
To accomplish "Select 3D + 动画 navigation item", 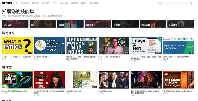I will pos(64,3).
